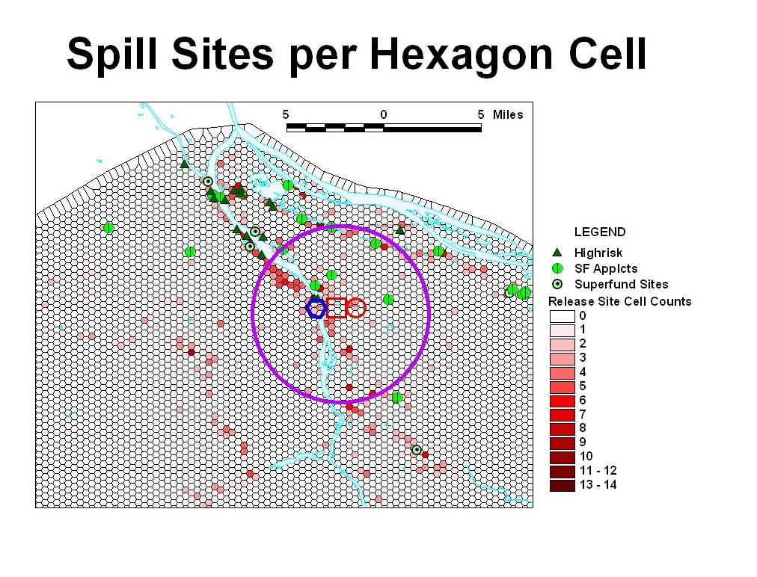Click the Highrisk triangle legend icon

(x=557, y=253)
